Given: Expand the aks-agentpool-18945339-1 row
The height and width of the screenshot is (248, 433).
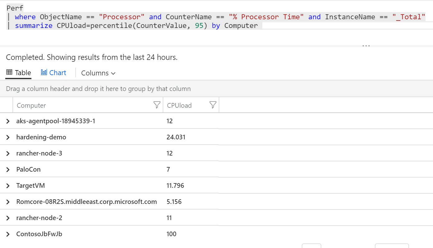Looking at the screenshot, I should click(x=8, y=121).
